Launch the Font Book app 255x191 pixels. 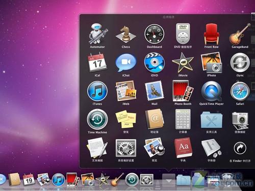pyautogui.click(x=211, y=148)
